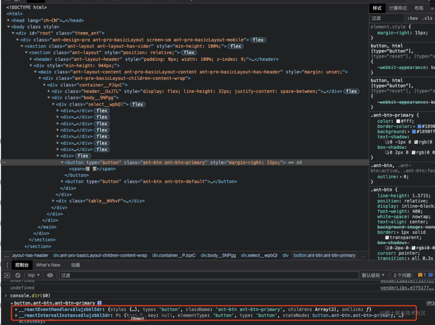Click the 2 个问题 issues counter
Viewport: 435px width, 325px height.
click(403, 275)
